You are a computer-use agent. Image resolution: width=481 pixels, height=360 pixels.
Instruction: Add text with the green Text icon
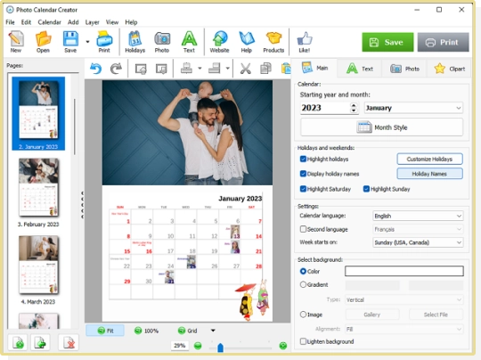coord(189,42)
